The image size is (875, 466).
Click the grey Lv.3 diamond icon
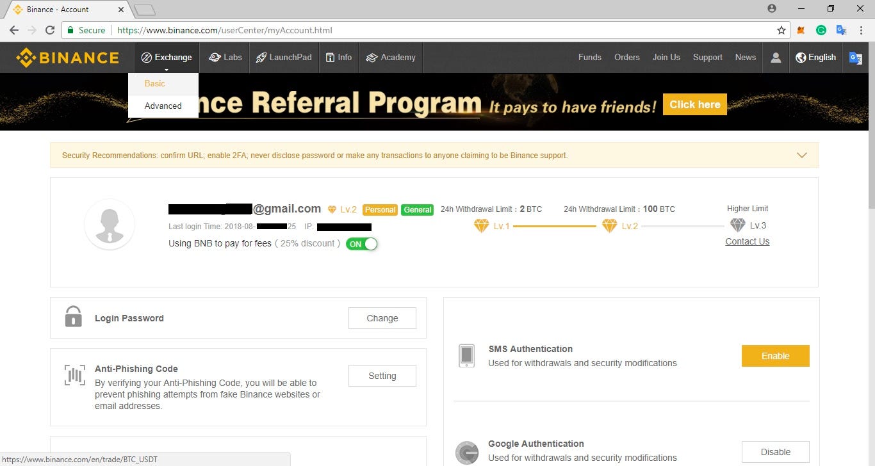(x=738, y=225)
